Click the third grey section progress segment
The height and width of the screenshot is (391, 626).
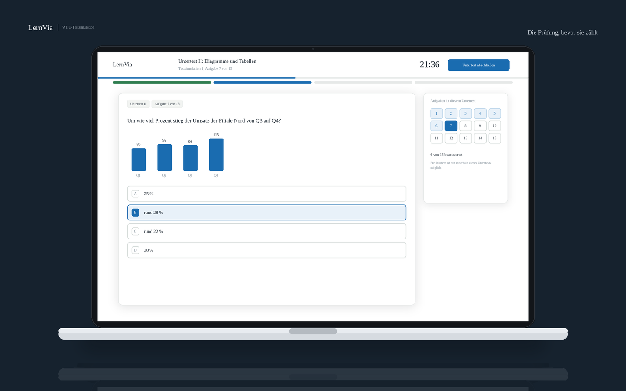pos(363,82)
